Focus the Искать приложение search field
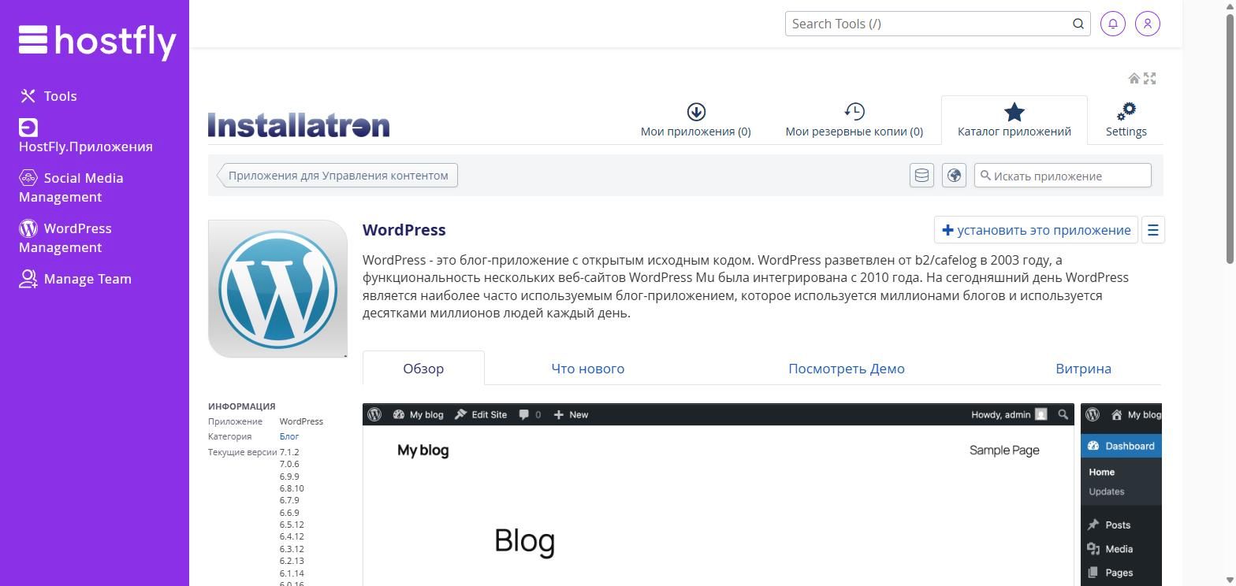The height and width of the screenshot is (586, 1236). pos(1063,176)
